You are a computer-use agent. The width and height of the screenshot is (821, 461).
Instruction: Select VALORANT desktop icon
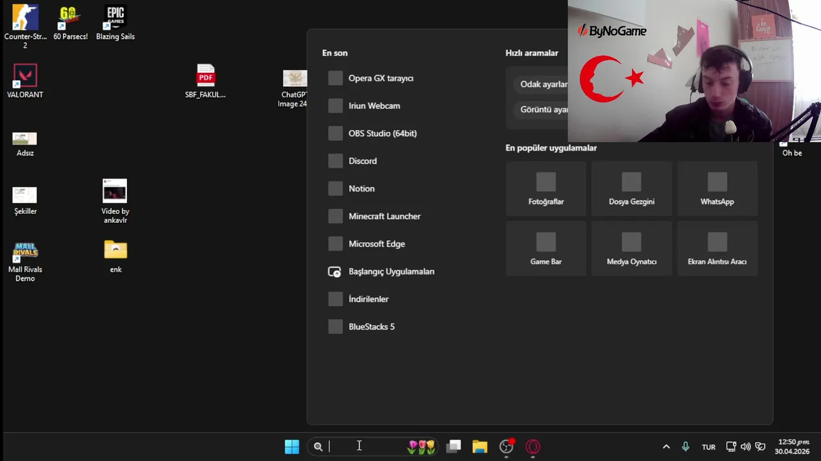25,81
